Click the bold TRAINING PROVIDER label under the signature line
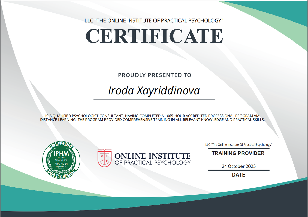 coord(238,153)
